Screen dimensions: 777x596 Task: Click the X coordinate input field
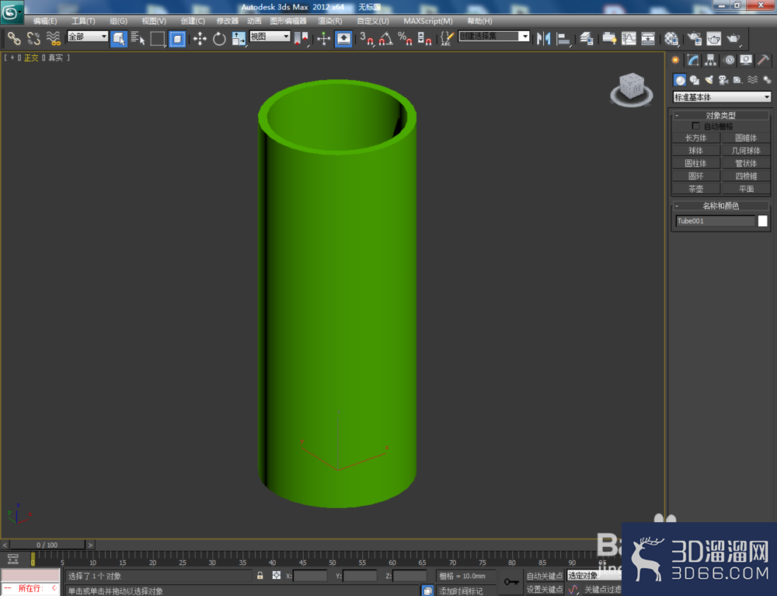point(310,576)
